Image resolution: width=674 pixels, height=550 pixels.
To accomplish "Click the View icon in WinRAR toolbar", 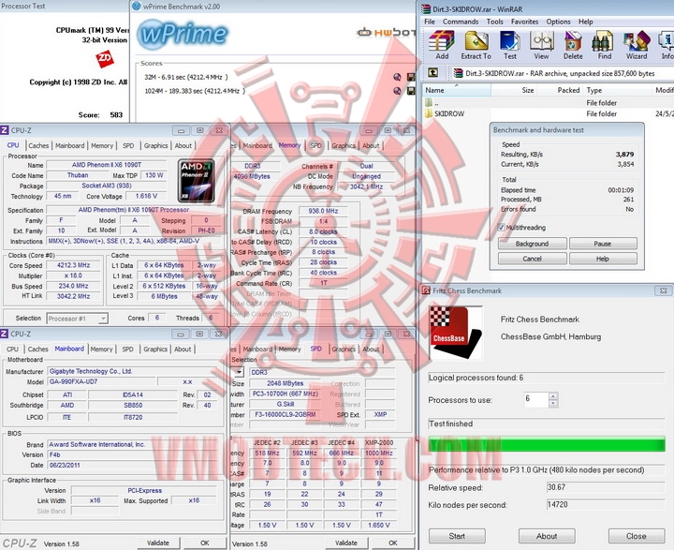I will [541, 45].
